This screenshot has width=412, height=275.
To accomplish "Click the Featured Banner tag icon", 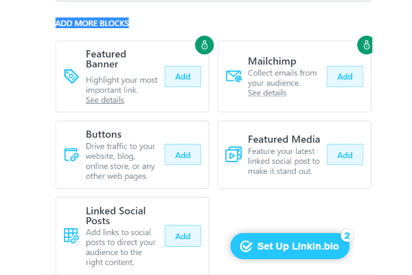I will [x=71, y=76].
